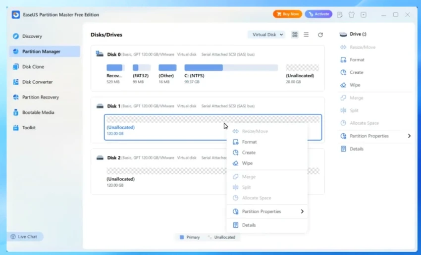Choose Create in context menu
This screenshot has height=255, width=421.
pos(267,153)
